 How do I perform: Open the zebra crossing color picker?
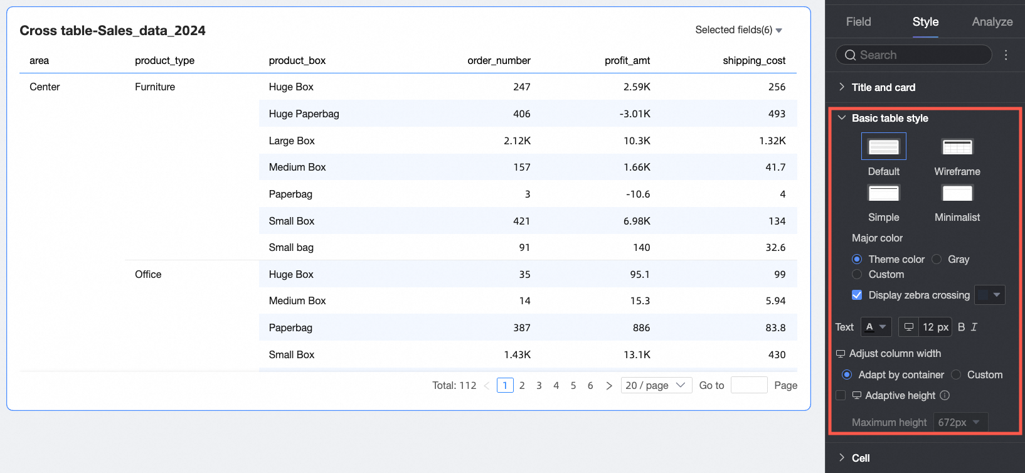tap(990, 295)
